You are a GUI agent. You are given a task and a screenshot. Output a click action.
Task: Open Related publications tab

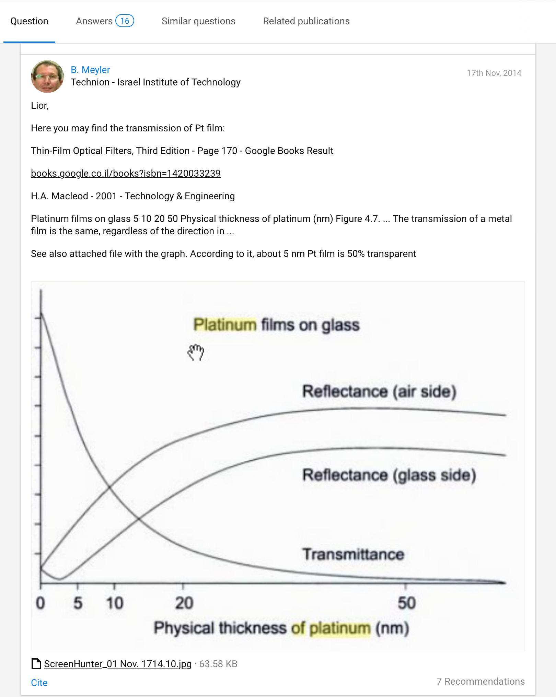click(306, 21)
